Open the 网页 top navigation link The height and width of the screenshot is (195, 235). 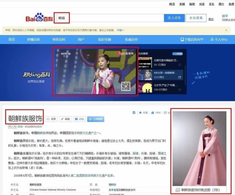[172, 4]
